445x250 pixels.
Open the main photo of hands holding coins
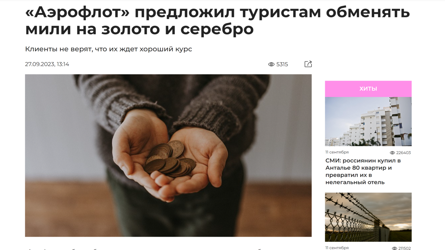168,156
